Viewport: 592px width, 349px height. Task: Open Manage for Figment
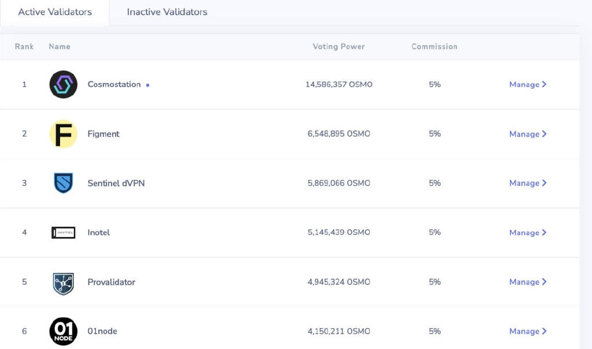(x=528, y=134)
